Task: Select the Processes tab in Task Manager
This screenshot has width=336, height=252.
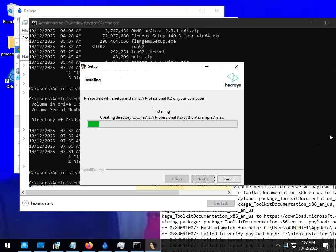Action: 25,38
